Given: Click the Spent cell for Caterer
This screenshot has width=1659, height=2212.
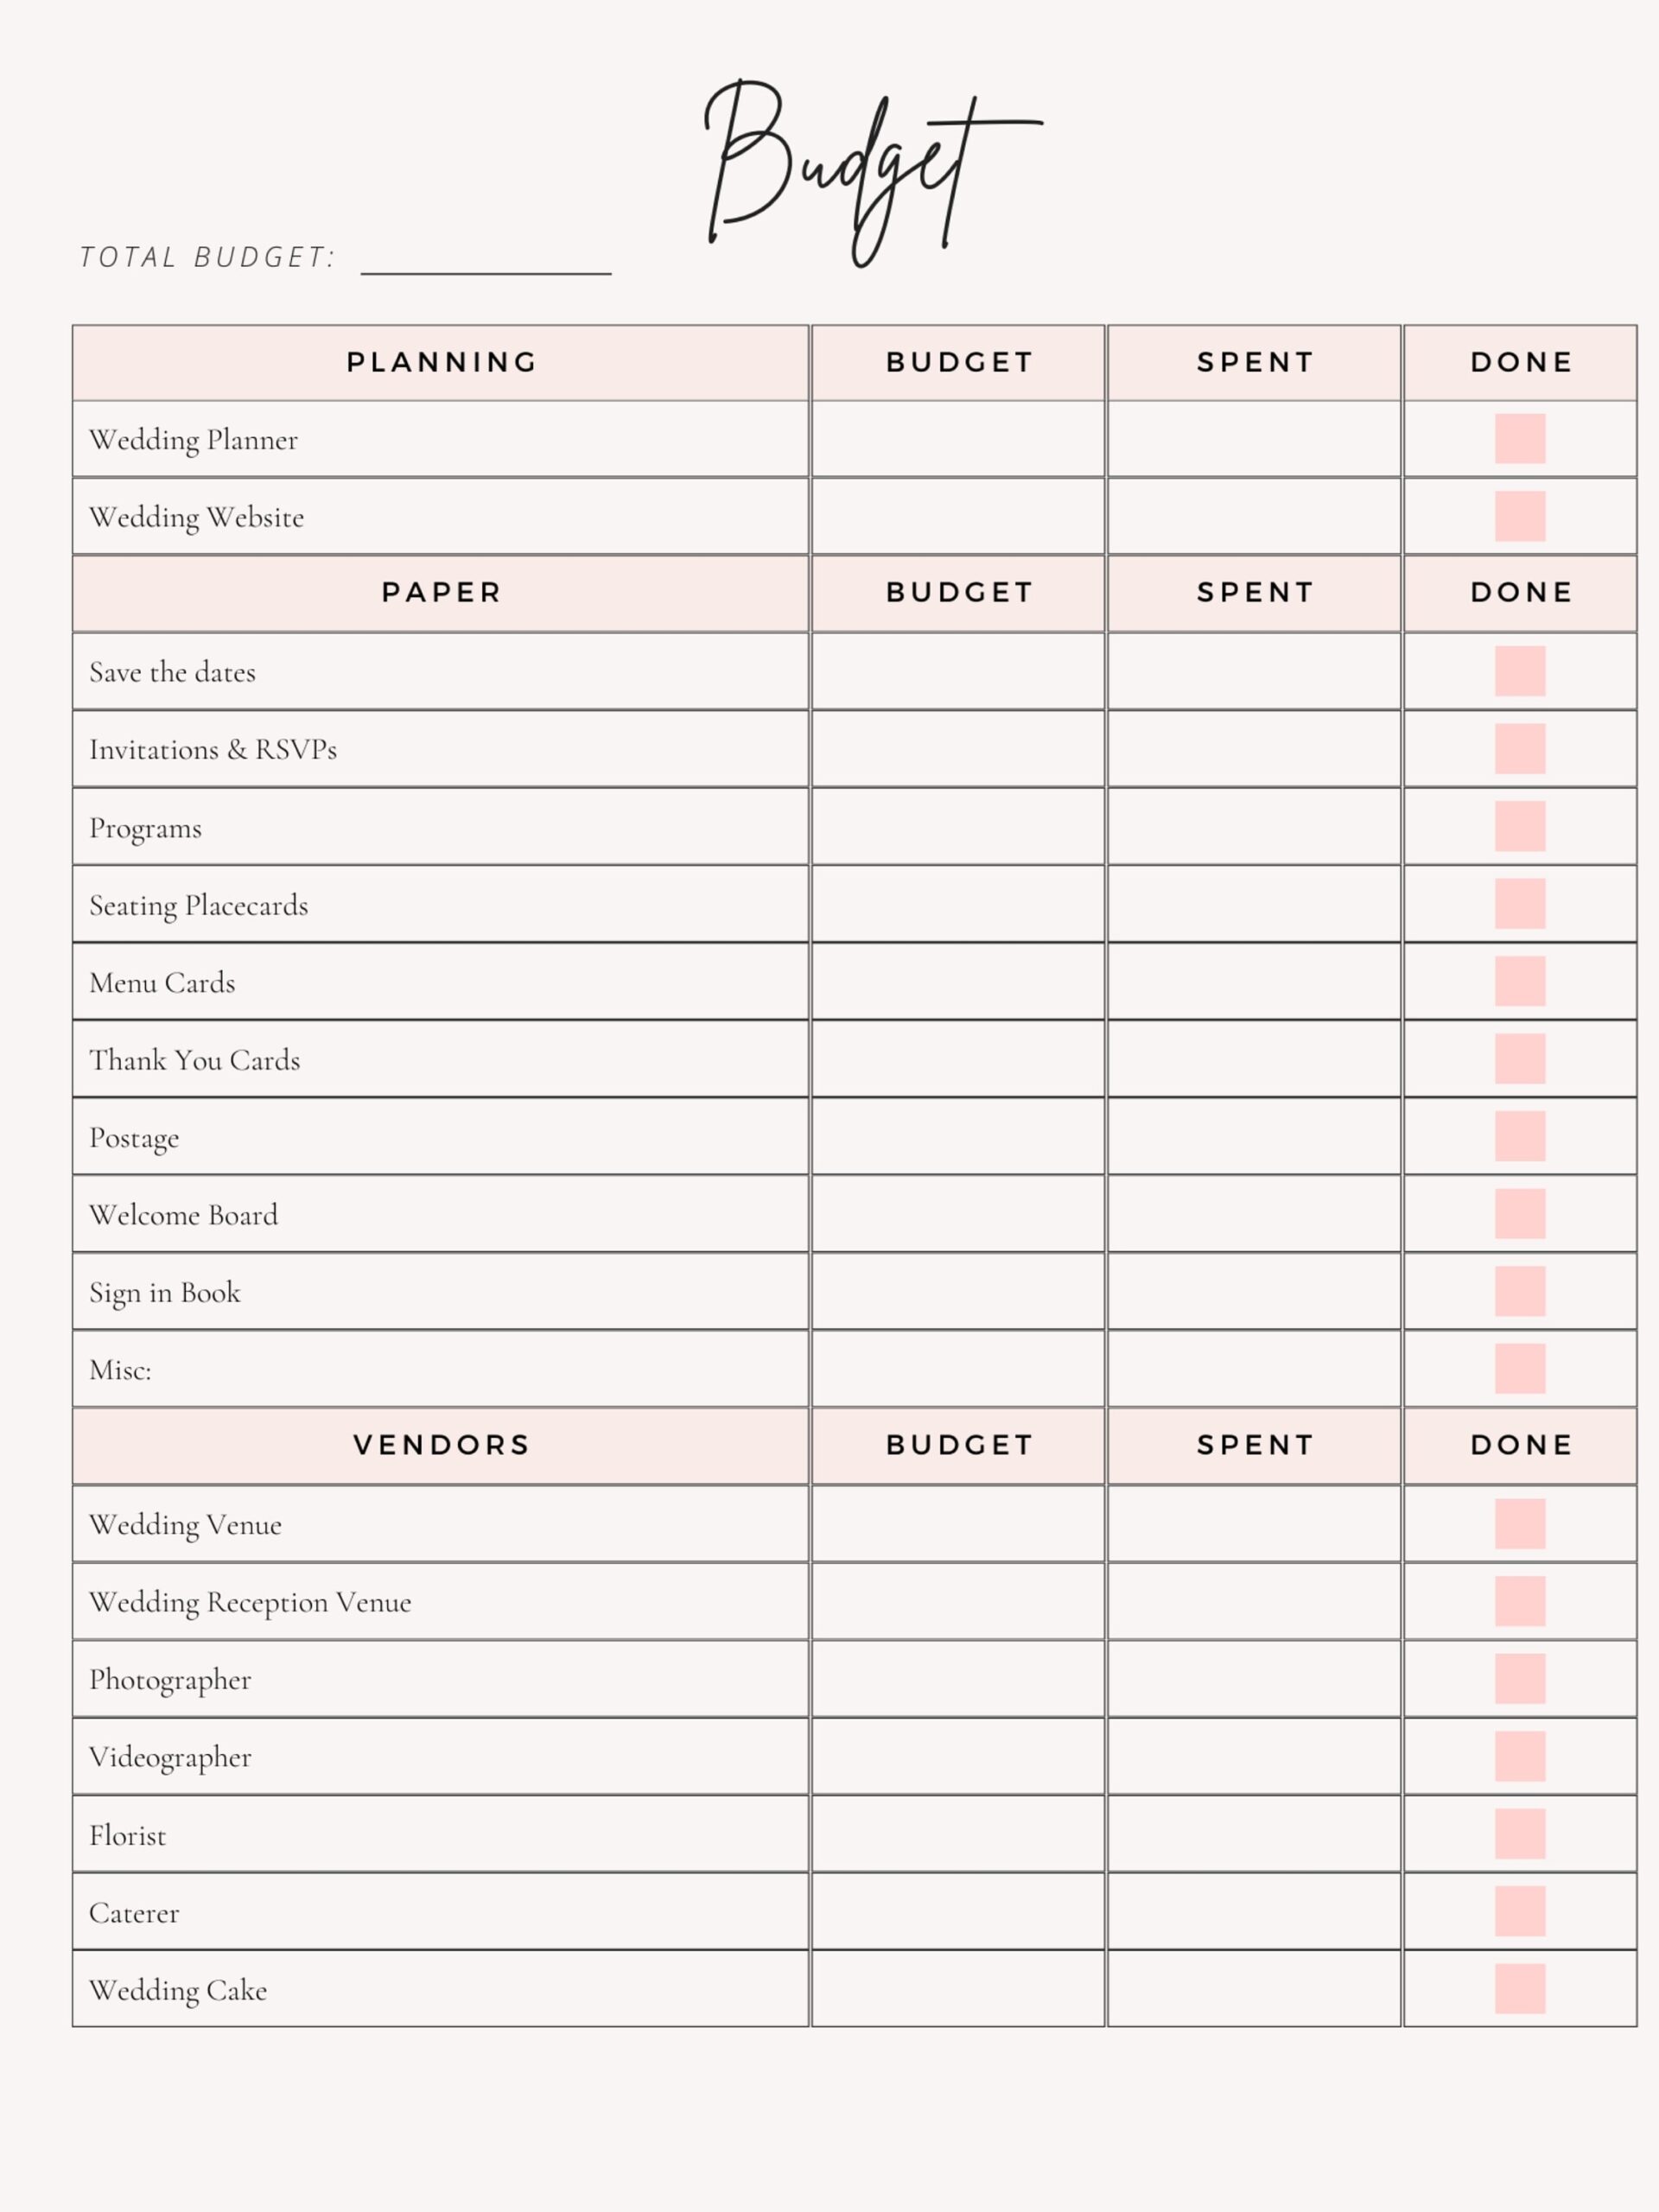Looking at the screenshot, I should click(x=1254, y=1912).
